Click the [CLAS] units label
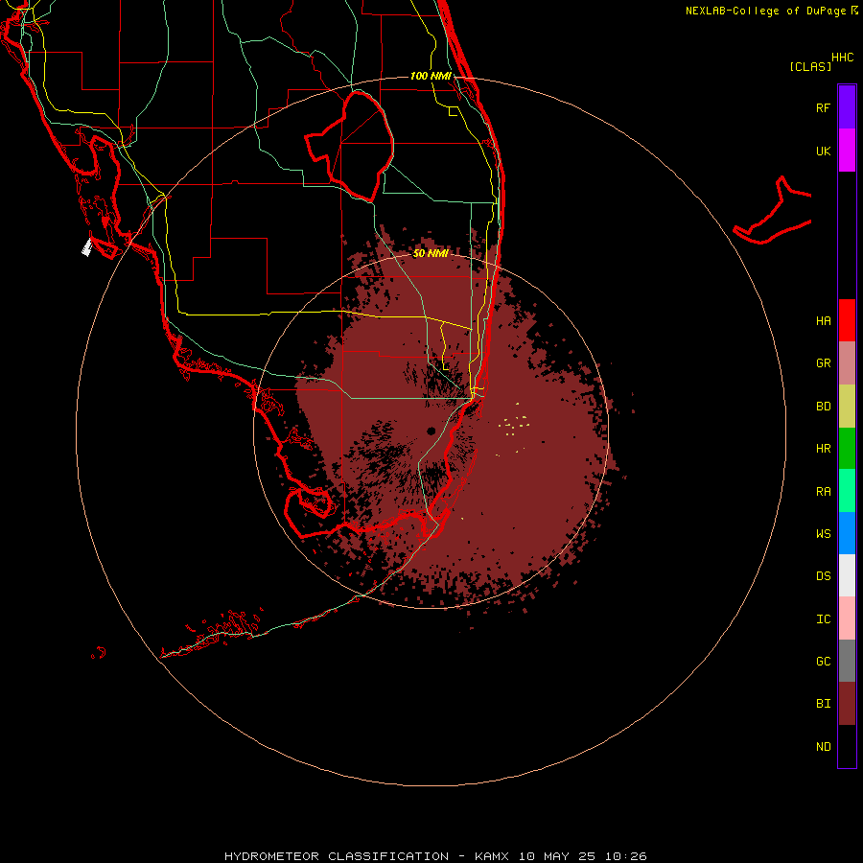 pyautogui.click(x=810, y=66)
